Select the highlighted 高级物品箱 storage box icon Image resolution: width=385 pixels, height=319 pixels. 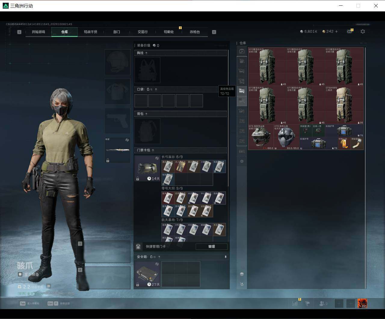coord(242,91)
